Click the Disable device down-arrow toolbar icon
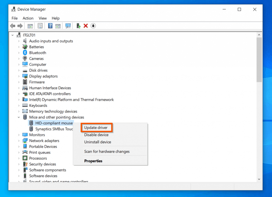The height and width of the screenshot is (197, 272). pos(93,26)
